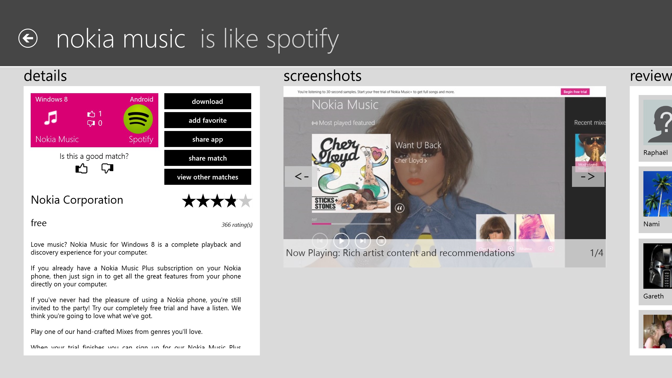Add app to favorites

coord(207,120)
